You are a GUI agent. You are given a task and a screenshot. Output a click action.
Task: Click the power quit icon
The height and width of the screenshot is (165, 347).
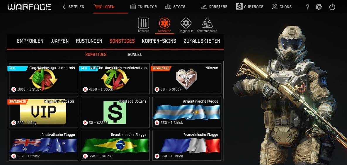point(332,7)
